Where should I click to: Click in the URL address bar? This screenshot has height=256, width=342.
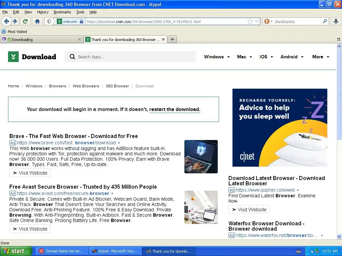[x=166, y=22]
